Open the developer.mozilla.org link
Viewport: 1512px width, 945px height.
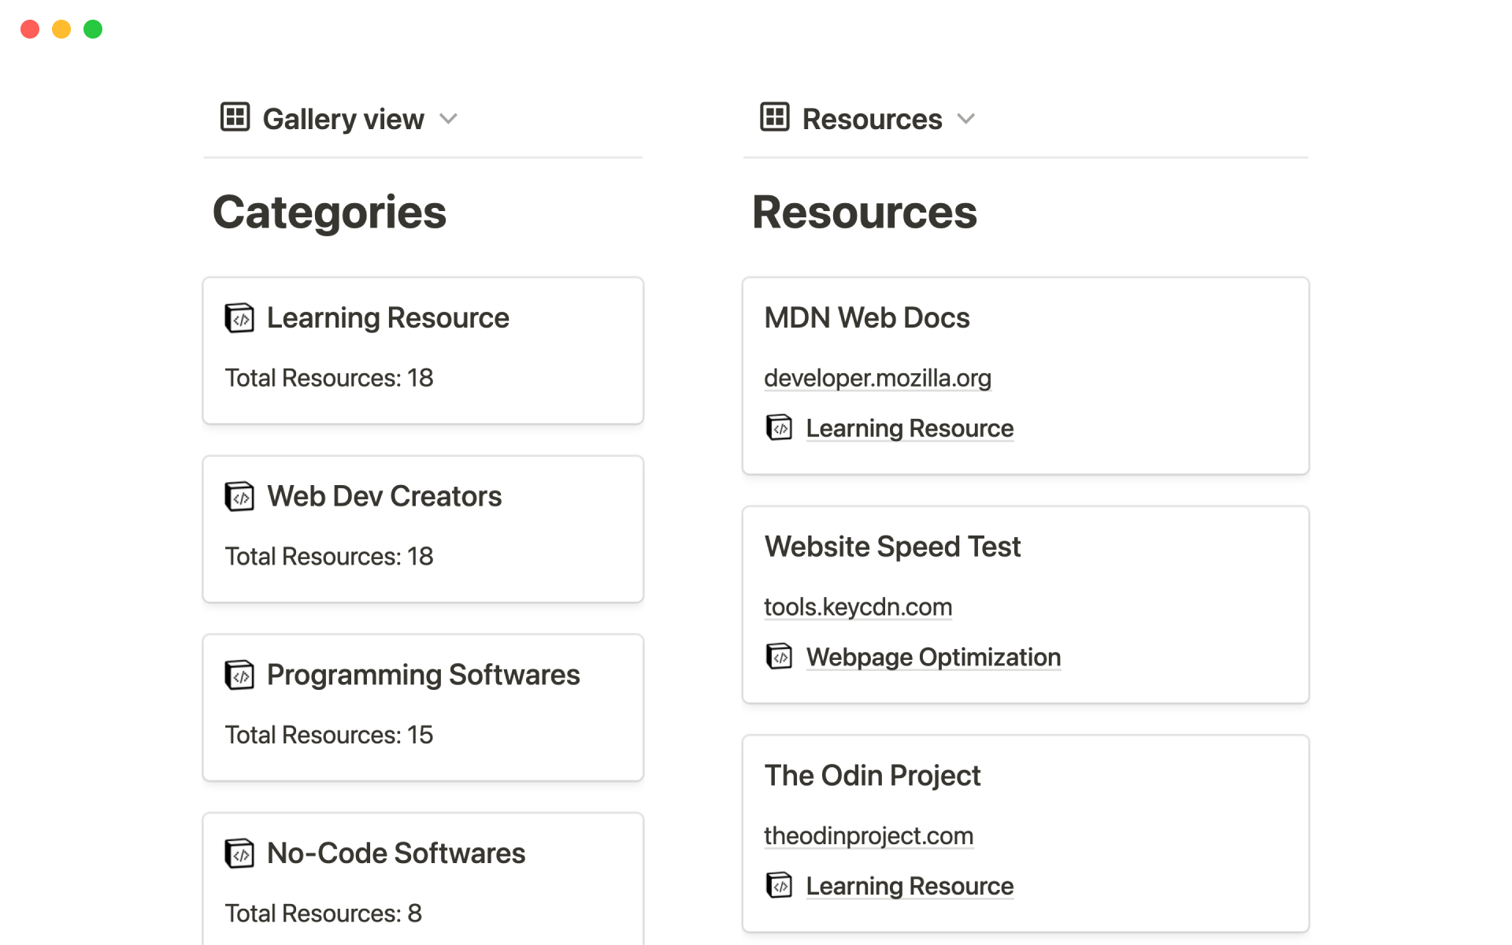pyautogui.click(x=877, y=378)
